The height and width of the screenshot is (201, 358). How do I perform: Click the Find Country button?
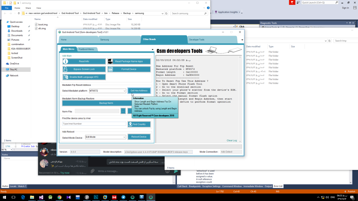pyautogui.click(x=139, y=124)
